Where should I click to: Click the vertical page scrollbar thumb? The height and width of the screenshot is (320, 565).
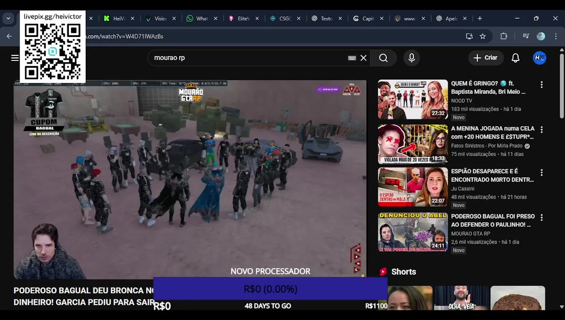[x=561, y=87]
